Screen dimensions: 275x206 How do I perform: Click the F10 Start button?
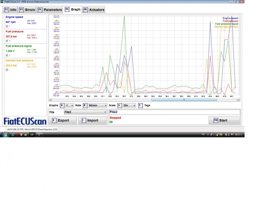pos(224,120)
